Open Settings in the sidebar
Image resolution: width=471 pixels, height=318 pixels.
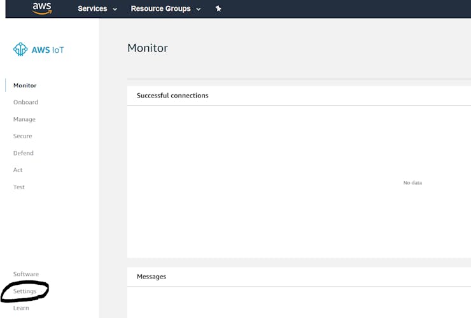(x=25, y=291)
